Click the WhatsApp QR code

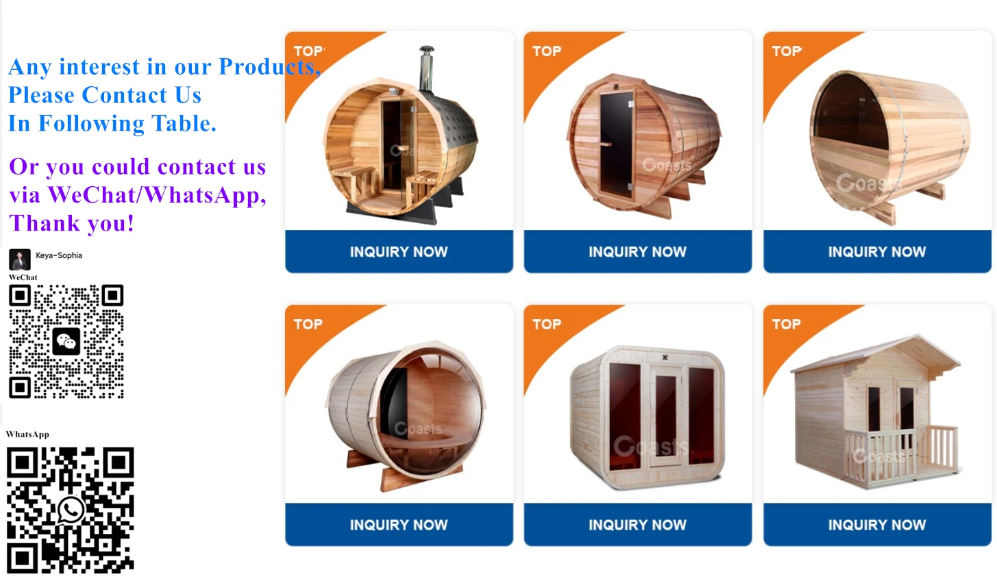71,510
